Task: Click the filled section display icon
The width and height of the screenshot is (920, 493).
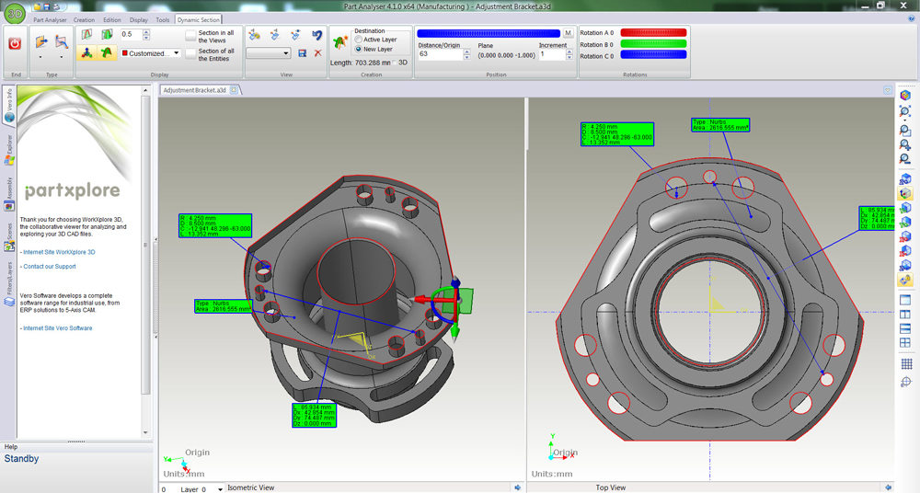Action: (107, 35)
